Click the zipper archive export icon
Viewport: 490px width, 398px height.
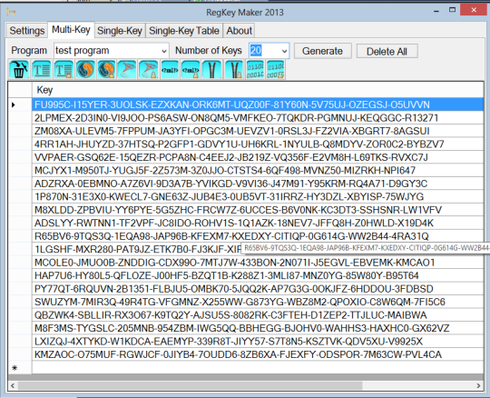pos(211,69)
